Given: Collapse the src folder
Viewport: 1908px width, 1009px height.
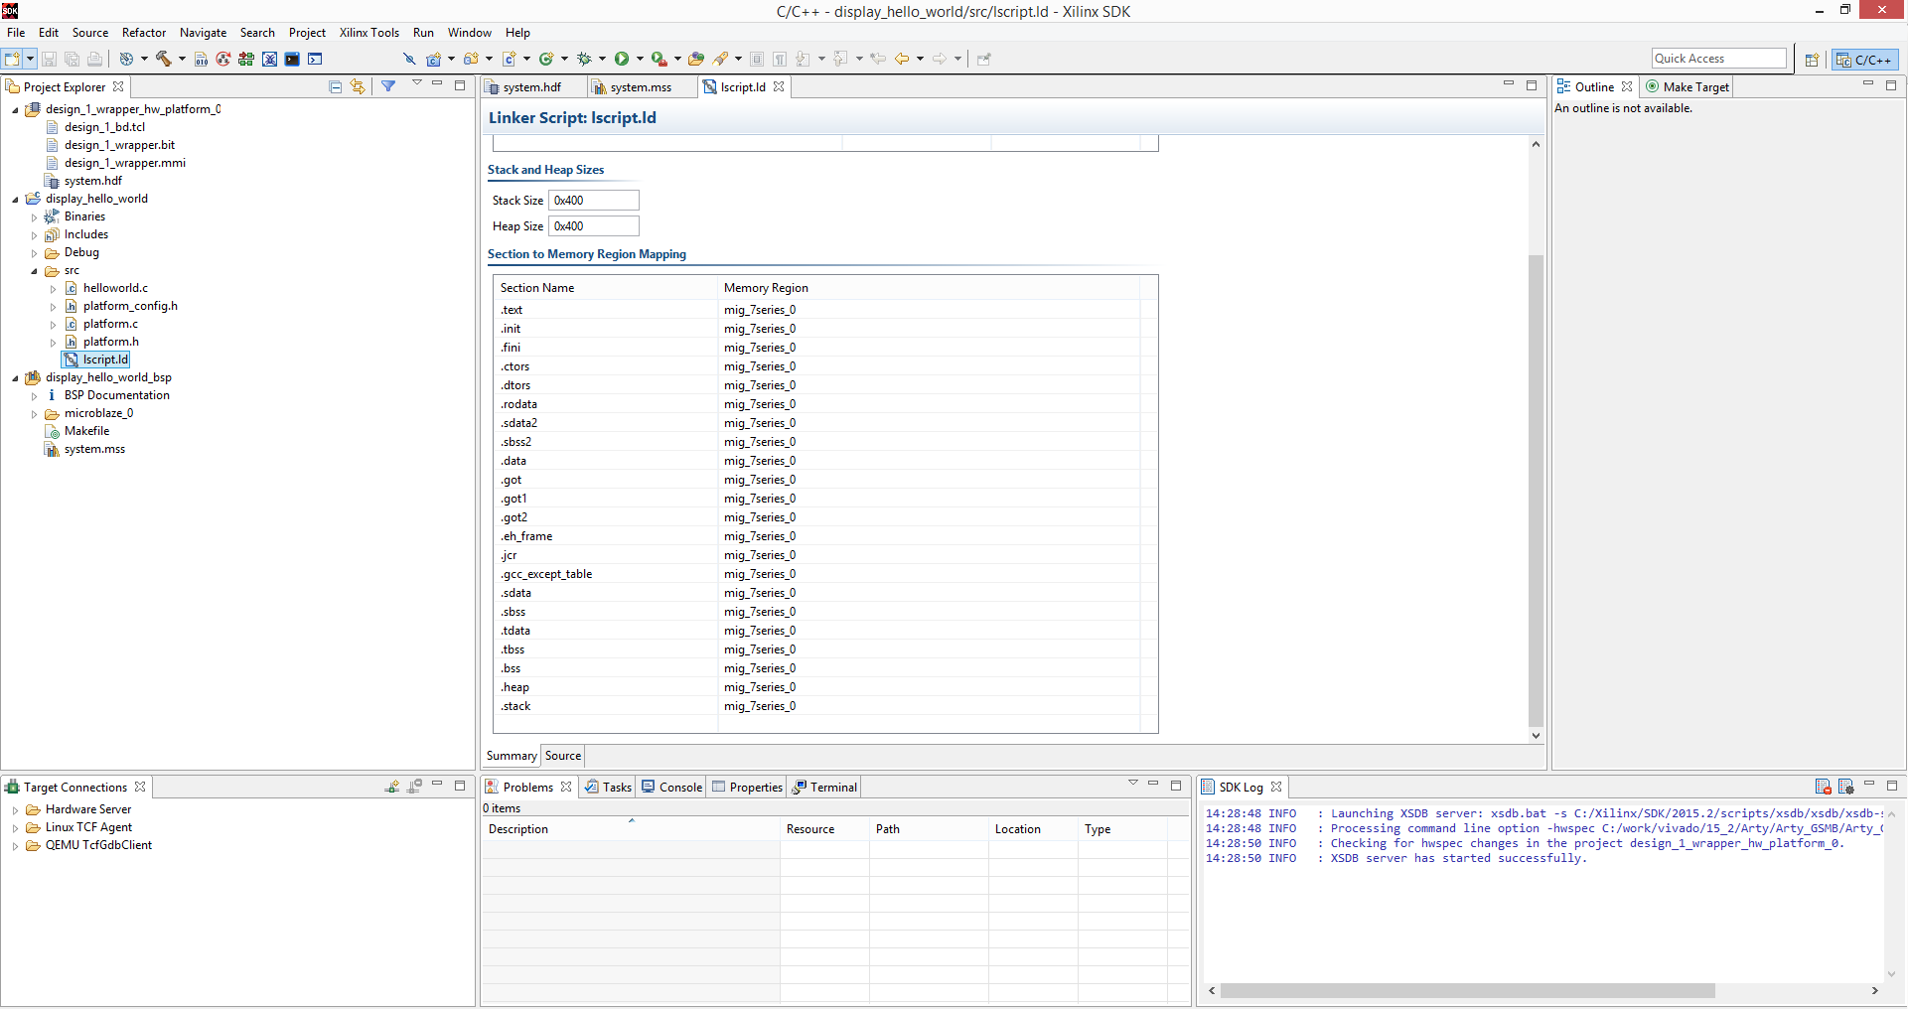Looking at the screenshot, I should (34, 271).
